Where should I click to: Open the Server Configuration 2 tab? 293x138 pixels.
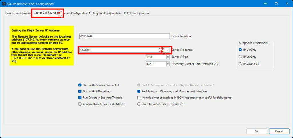(77, 13)
